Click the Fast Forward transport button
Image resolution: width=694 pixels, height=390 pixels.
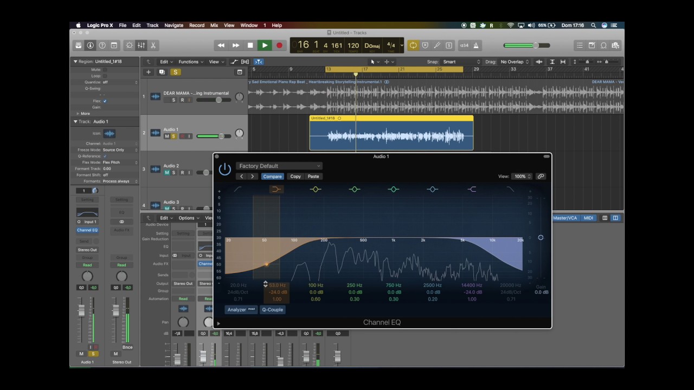coord(235,45)
